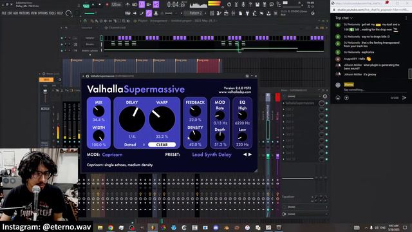Viewport: 412px width, 232px height.
Task: Open File Explorer from the taskbar
Action: point(100,227)
